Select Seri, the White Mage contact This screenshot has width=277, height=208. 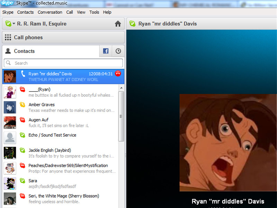point(60,198)
